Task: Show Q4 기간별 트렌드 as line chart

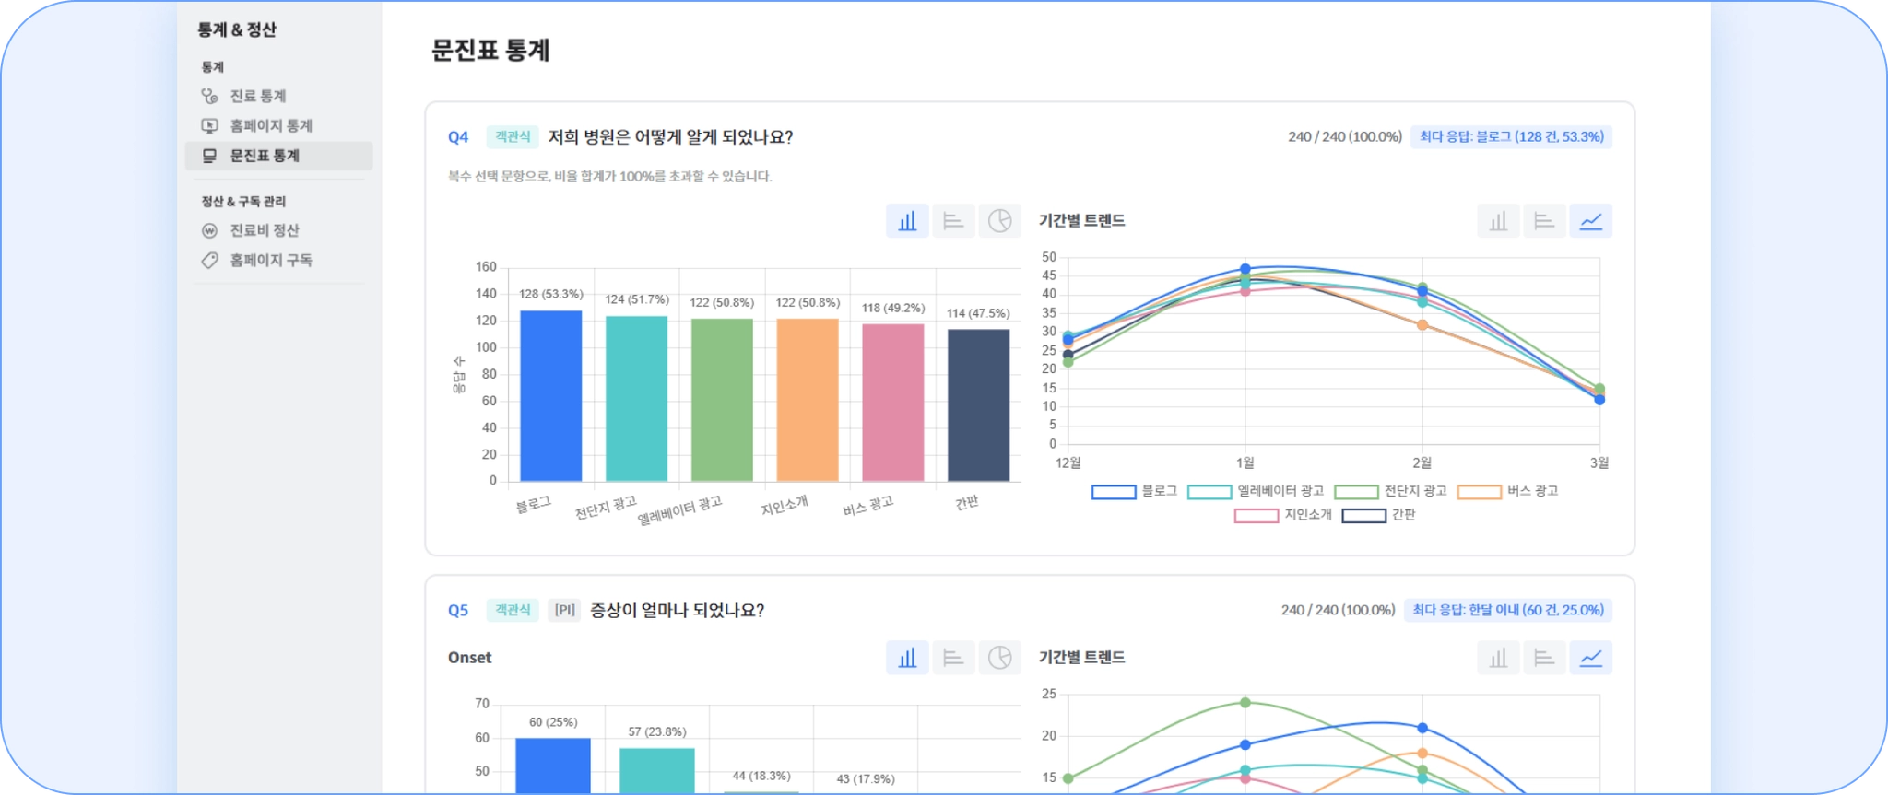Action: click(x=1590, y=221)
